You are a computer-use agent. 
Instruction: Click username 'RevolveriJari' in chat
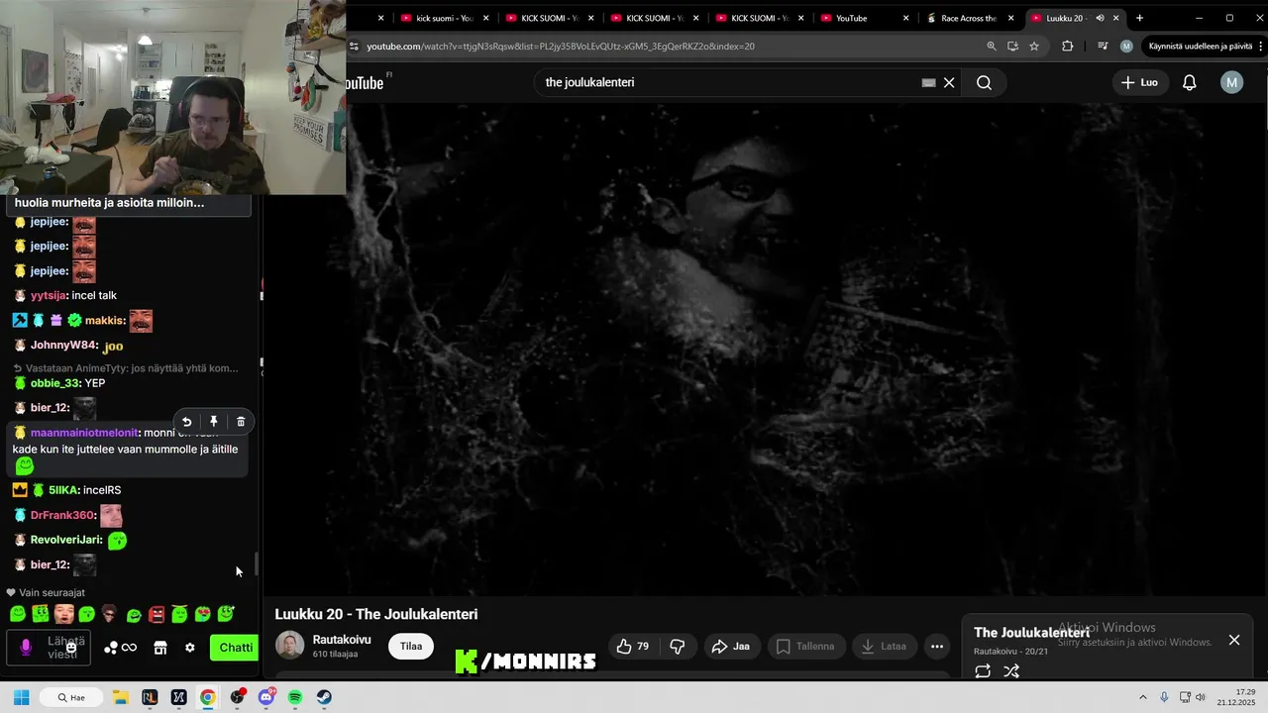pyautogui.click(x=66, y=540)
